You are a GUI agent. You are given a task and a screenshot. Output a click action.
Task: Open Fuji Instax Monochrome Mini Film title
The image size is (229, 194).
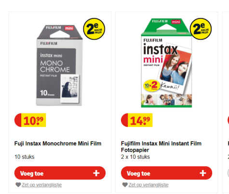(58, 143)
